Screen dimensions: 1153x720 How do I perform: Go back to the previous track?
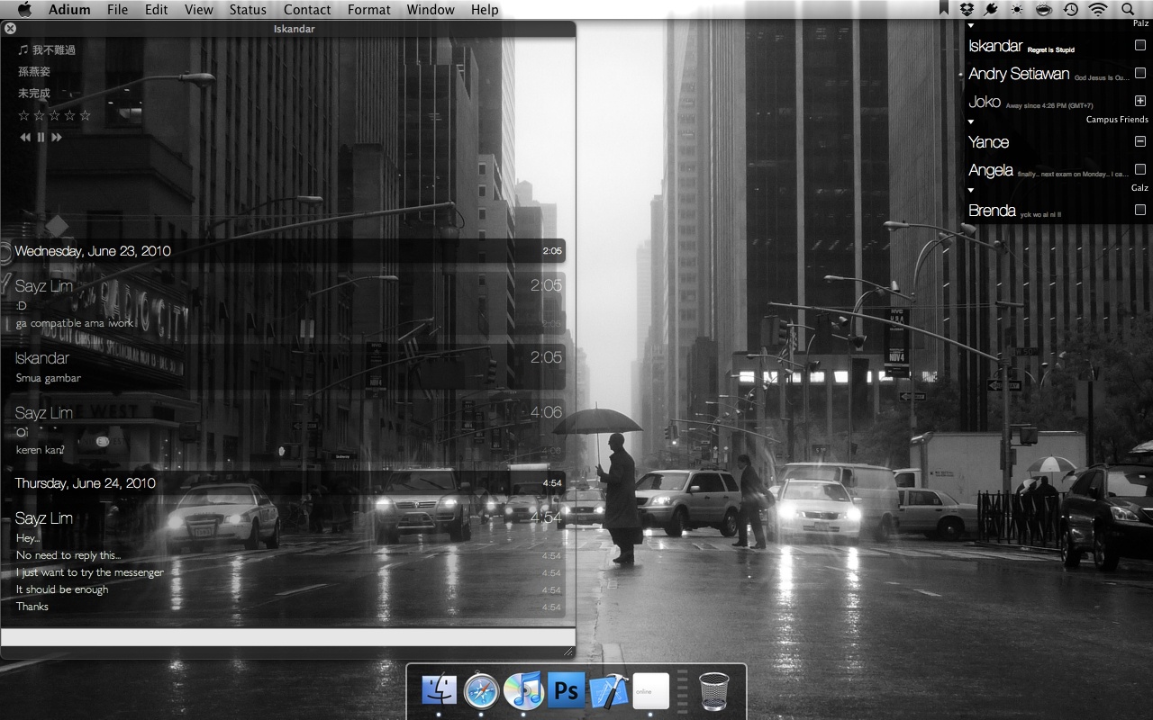coord(25,138)
